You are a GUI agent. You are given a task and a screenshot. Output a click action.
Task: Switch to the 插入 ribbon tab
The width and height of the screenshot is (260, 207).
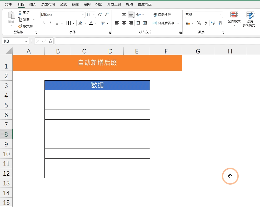(x=33, y=4)
